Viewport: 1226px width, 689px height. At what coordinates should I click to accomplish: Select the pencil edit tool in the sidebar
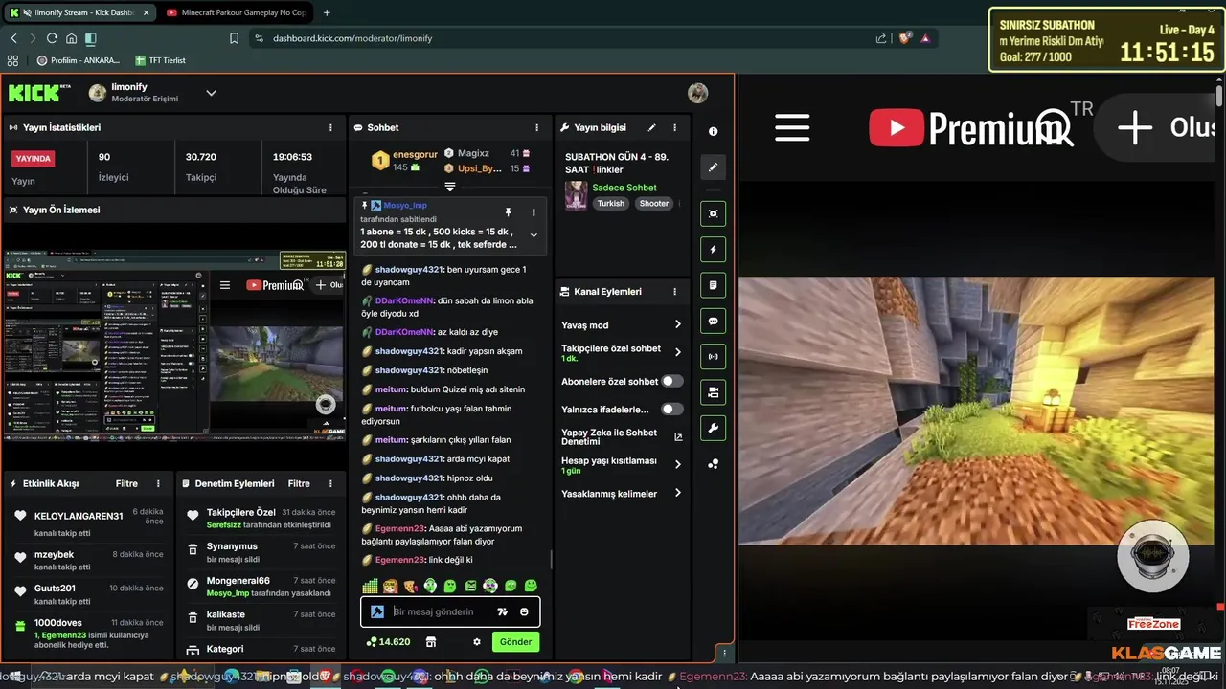(x=713, y=167)
